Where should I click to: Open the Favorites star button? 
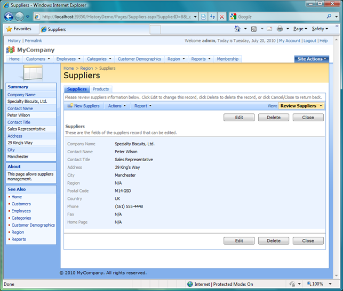point(19,29)
